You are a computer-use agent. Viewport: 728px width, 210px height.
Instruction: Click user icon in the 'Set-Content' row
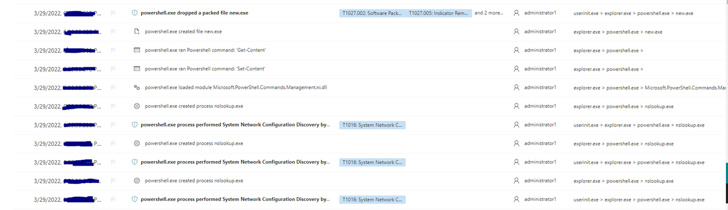(516, 69)
